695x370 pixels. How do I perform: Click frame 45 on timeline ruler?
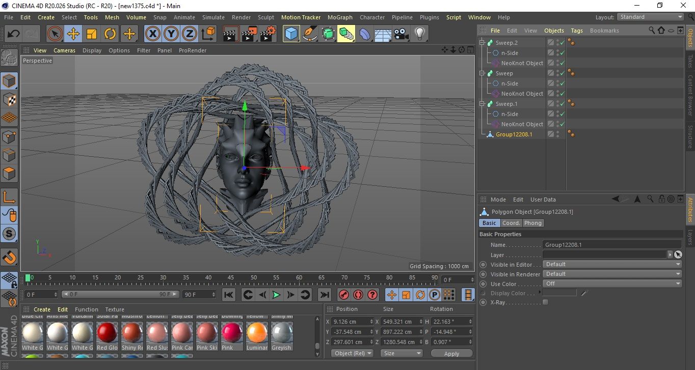231,278
